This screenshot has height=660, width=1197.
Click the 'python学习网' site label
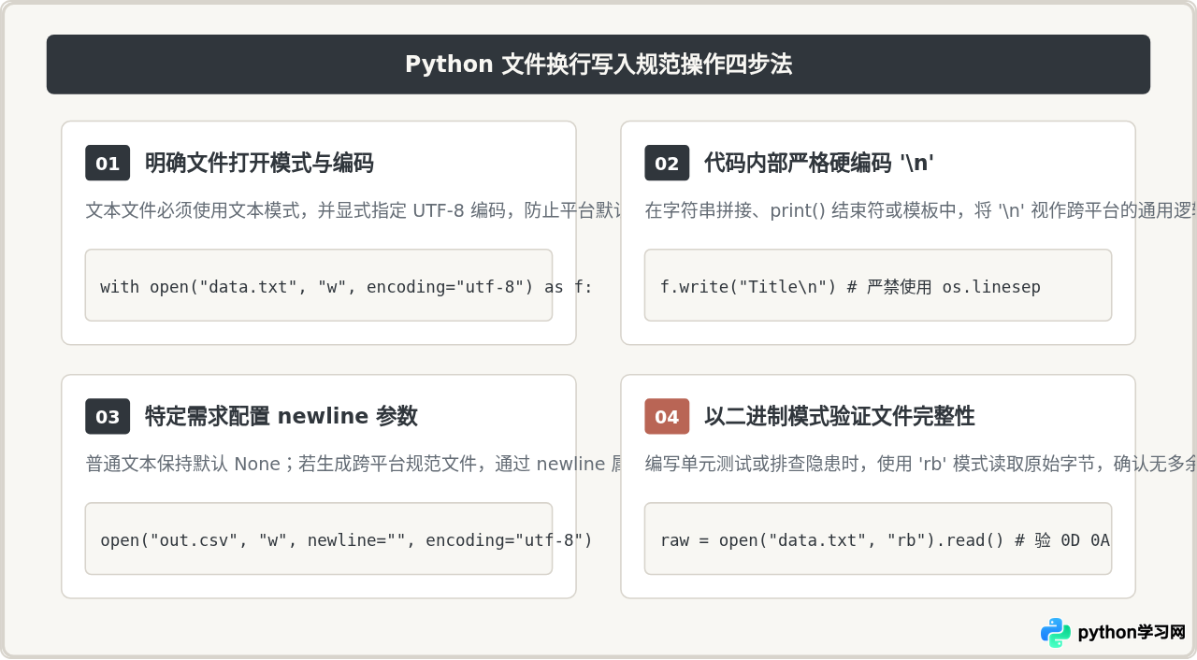1132,633
